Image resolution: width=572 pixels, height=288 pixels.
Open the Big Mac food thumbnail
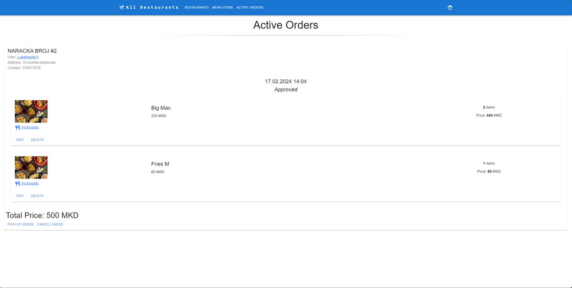click(31, 111)
